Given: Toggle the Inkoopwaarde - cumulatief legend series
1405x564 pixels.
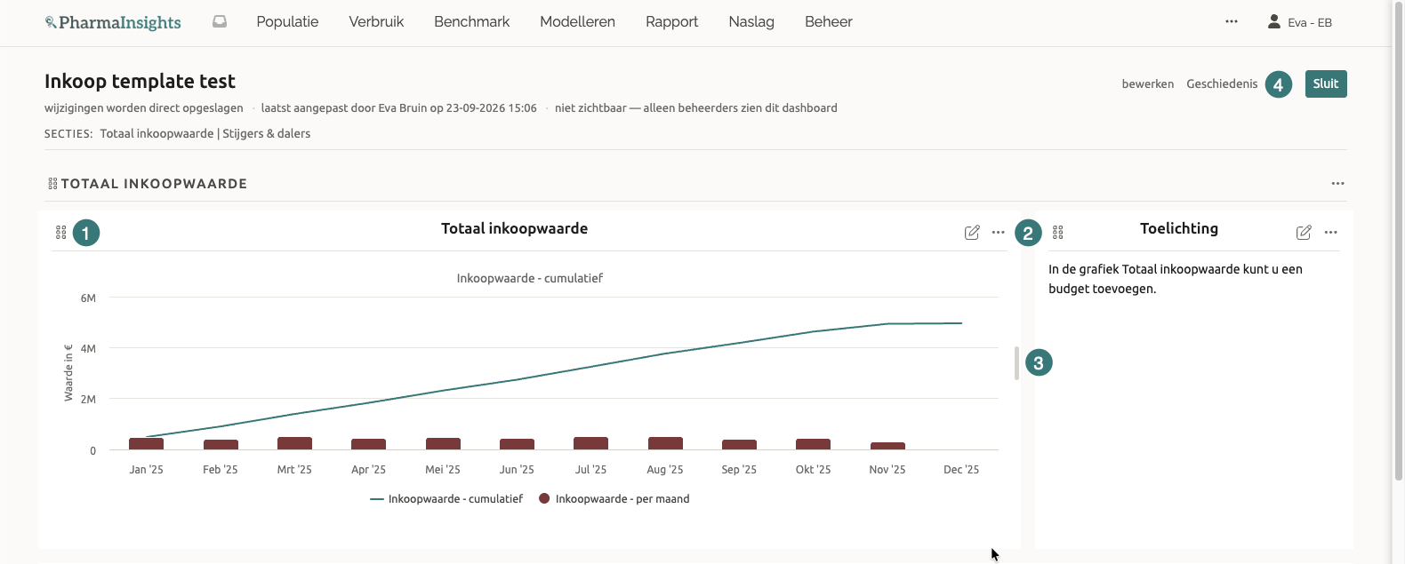Looking at the screenshot, I should (446, 499).
